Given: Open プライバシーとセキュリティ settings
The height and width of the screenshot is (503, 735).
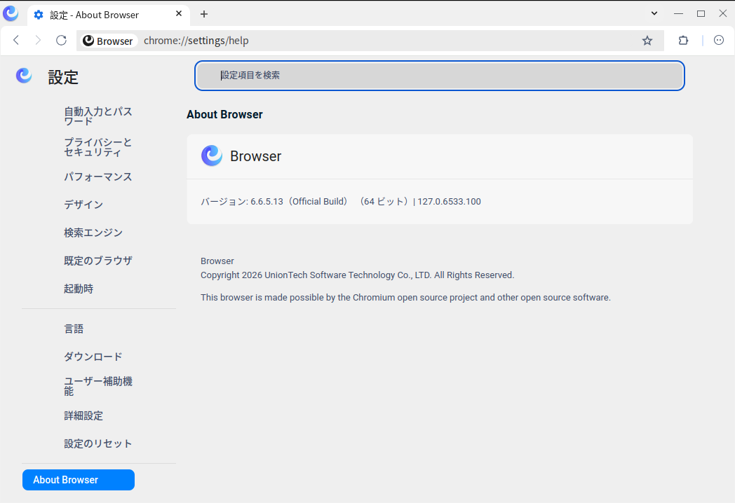Looking at the screenshot, I should tap(98, 147).
